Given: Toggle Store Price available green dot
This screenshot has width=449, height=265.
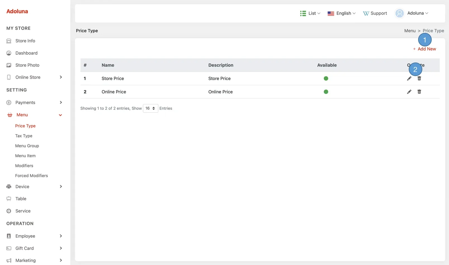Looking at the screenshot, I should pyautogui.click(x=326, y=78).
